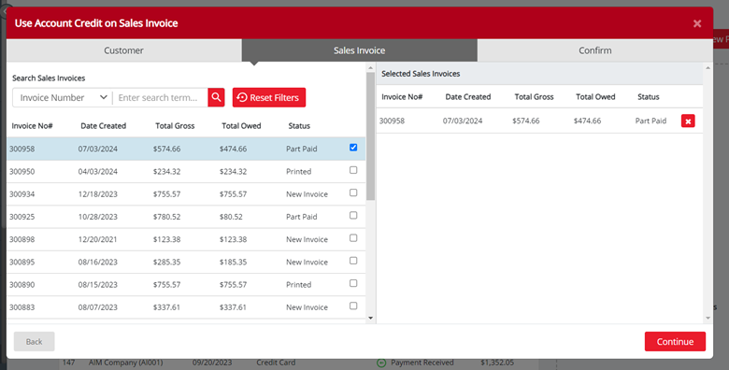Tick invoice 300895 checkbox
This screenshot has height=370, width=729.
[x=353, y=261]
